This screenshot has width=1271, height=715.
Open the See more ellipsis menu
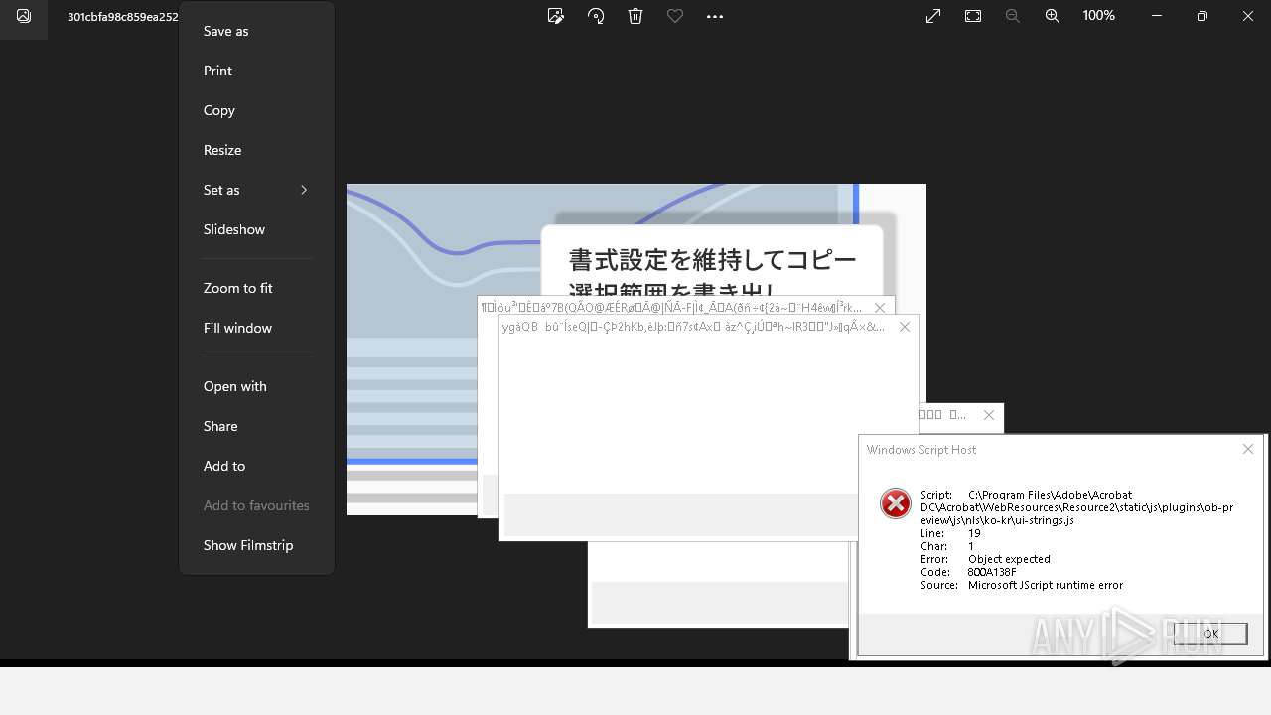click(x=715, y=16)
